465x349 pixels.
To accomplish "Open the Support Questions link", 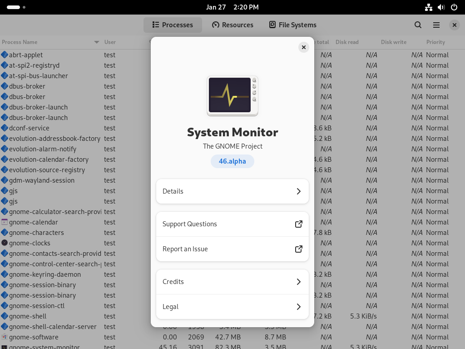I will (232, 224).
